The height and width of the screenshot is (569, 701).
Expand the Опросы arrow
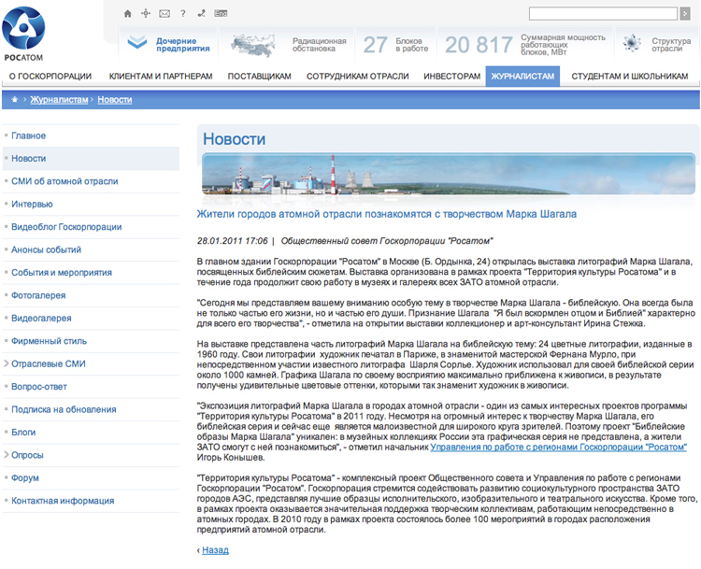coord(7,455)
